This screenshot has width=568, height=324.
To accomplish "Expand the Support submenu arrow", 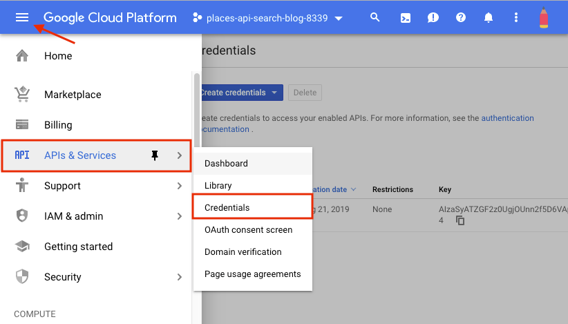I will click(180, 186).
